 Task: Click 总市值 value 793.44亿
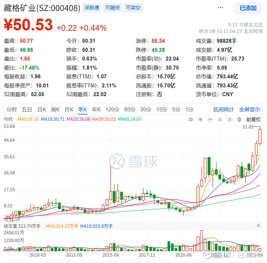(x=227, y=77)
